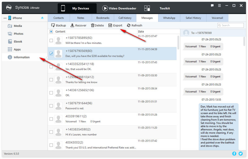This screenshot has width=248, height=159.
Task: Switch to the WhatsApp tab
Action: (x=169, y=18)
